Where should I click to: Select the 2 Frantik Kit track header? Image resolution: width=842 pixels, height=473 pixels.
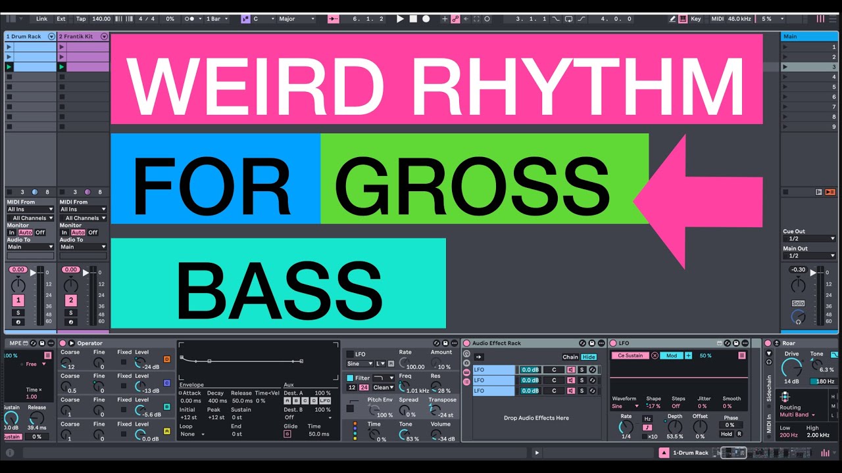[83, 37]
